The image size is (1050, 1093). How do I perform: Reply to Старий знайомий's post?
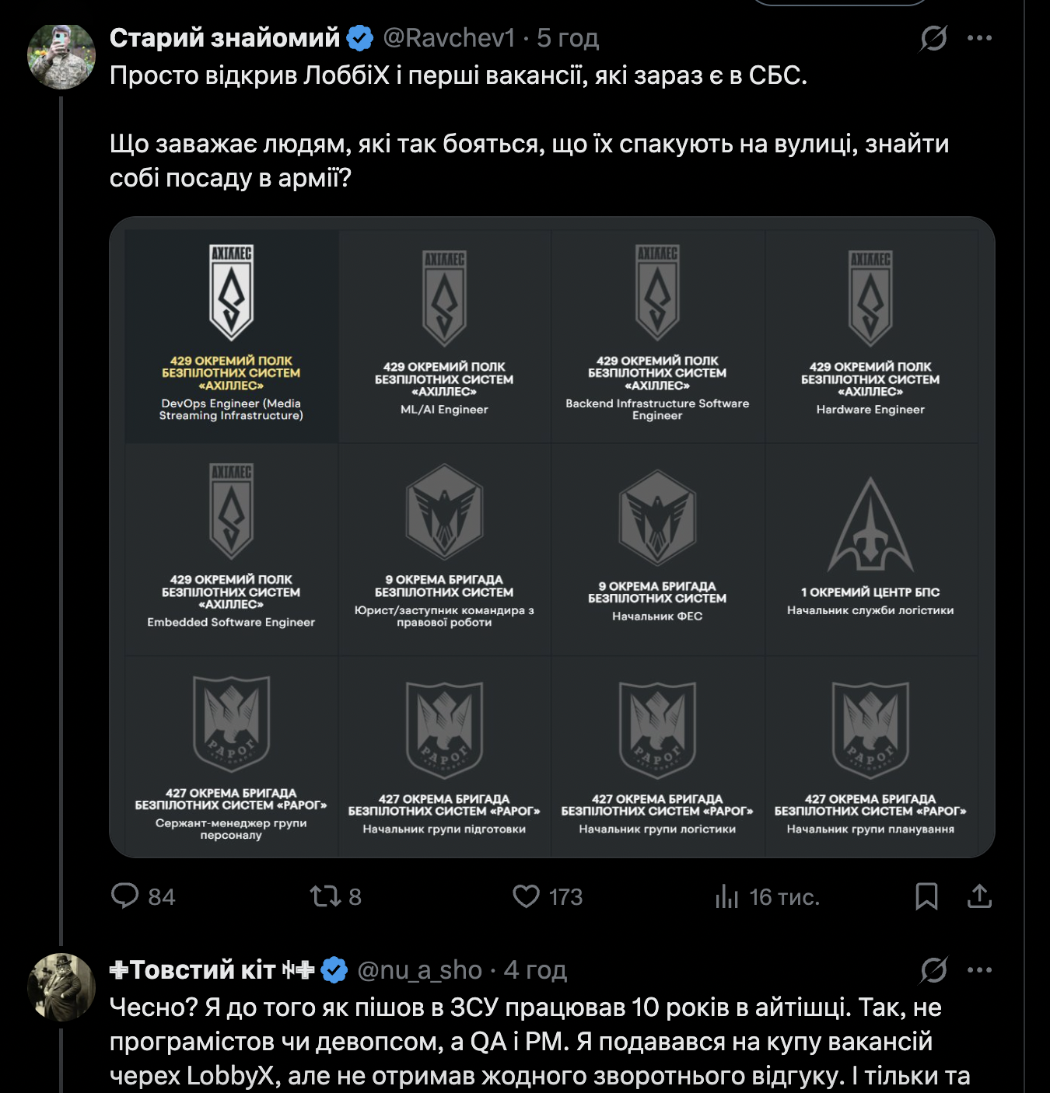tap(125, 896)
